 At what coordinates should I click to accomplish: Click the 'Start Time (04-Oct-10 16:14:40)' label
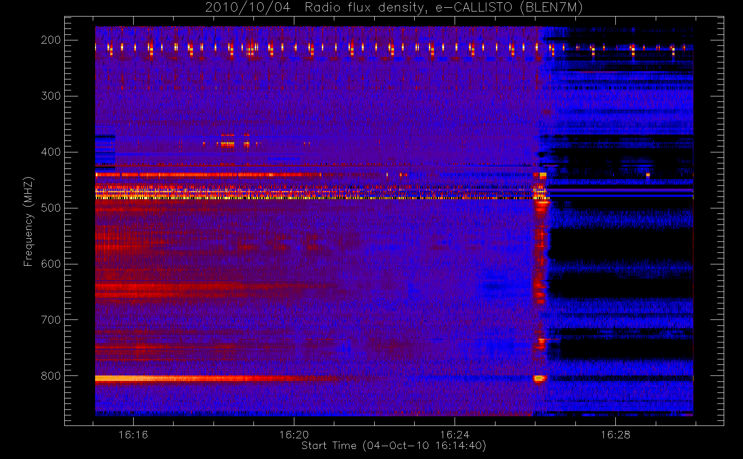(x=394, y=446)
